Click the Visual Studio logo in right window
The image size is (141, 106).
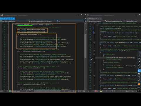coord(88,15)
